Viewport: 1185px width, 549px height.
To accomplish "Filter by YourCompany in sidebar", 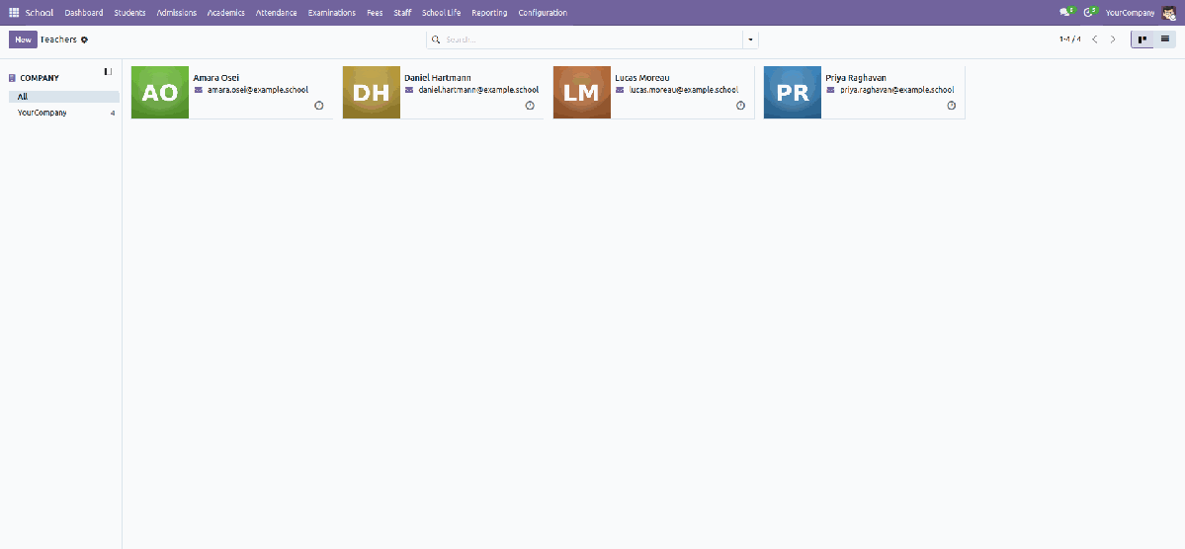I will click(x=64, y=113).
